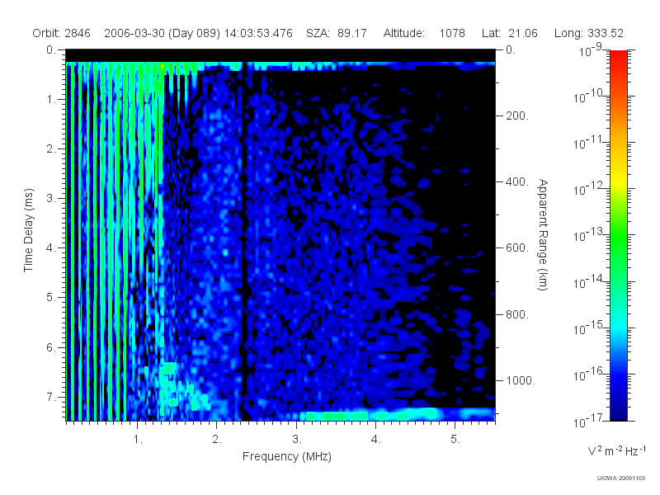
Task: Click the '7.' tick on the time delay axis
Action: pyautogui.click(x=50, y=398)
